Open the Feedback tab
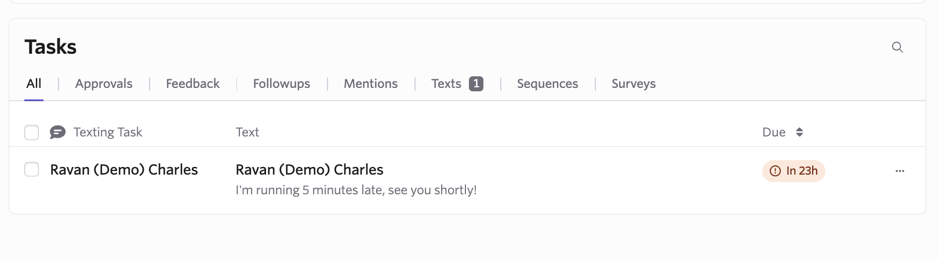939x259 pixels. click(193, 84)
